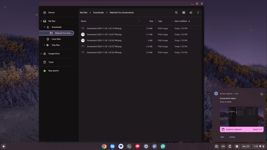Image resolution: width=267 pixels, height=150 pixels.
Task: Open Linux files in sidebar
Action: coord(56,39)
